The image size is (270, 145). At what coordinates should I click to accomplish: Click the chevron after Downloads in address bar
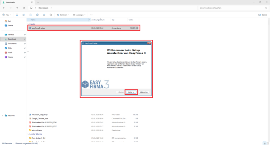coord(51,8)
